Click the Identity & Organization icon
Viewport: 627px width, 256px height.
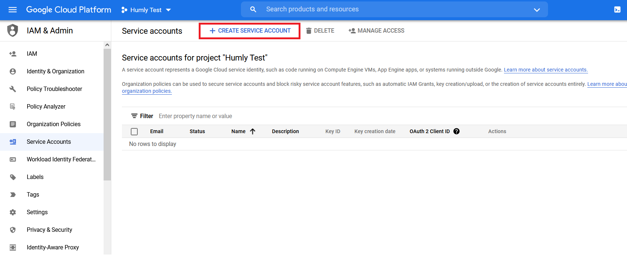pyautogui.click(x=13, y=72)
